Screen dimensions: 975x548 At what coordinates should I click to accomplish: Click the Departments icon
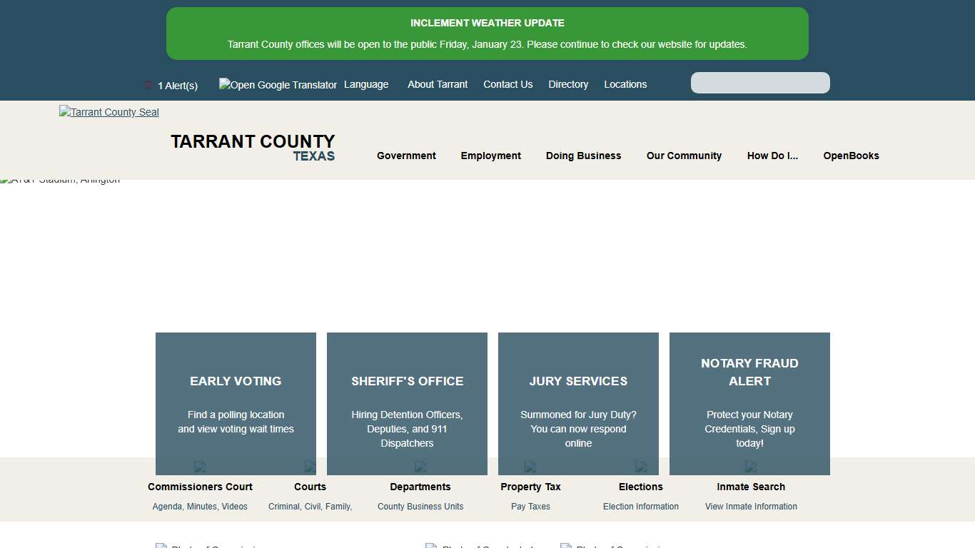420,467
